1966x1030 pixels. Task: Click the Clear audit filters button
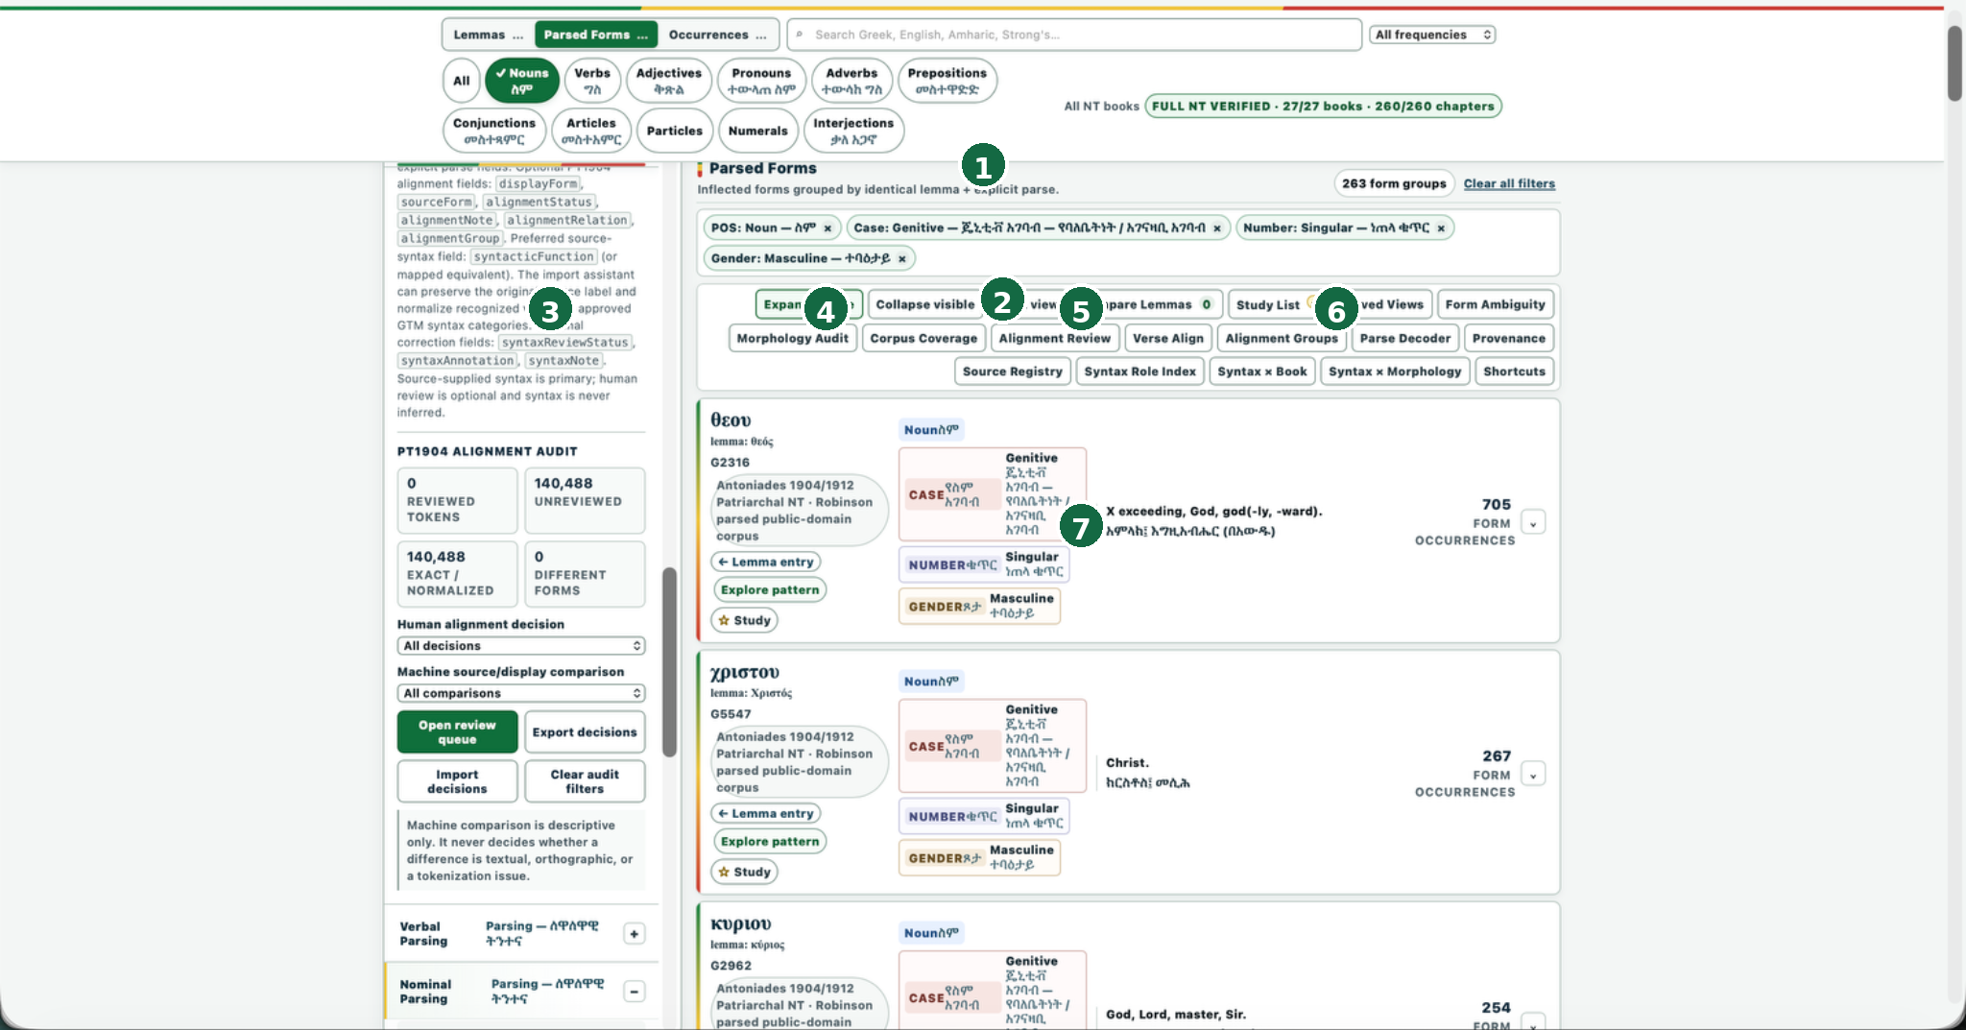pos(585,781)
